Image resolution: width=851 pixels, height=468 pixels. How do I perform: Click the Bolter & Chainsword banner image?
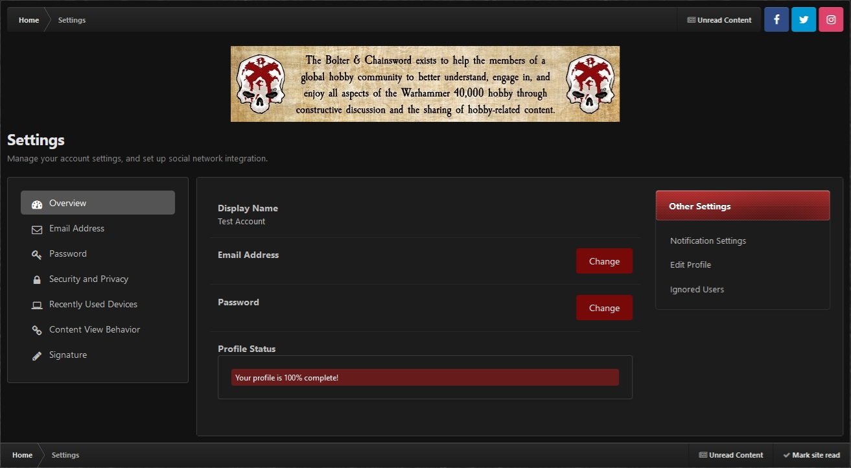tap(425, 84)
